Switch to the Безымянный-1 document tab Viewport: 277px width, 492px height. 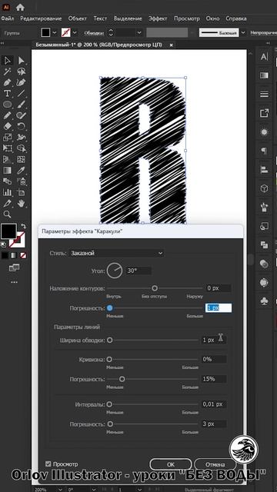coord(99,45)
